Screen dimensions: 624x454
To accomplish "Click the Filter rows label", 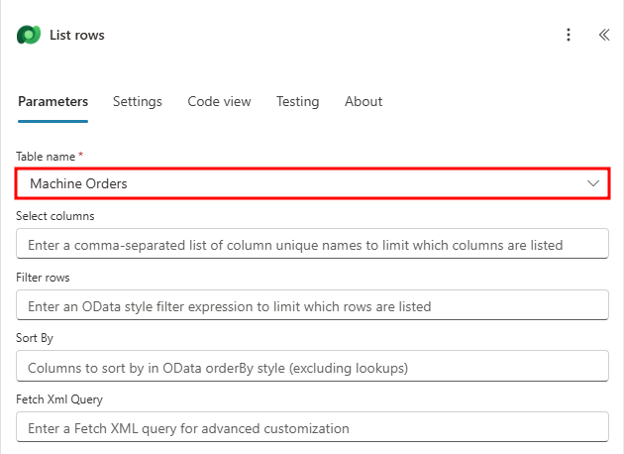I will pyautogui.click(x=43, y=278).
